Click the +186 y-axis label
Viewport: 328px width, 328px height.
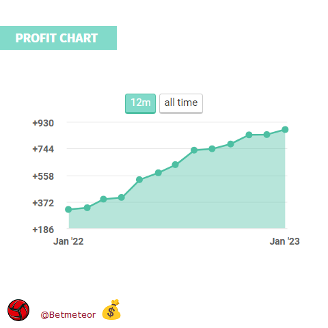pos(43,230)
